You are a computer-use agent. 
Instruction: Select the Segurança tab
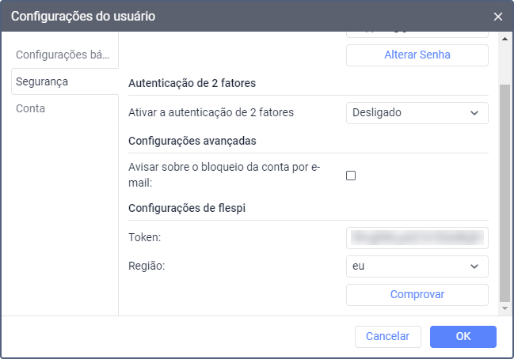click(42, 81)
